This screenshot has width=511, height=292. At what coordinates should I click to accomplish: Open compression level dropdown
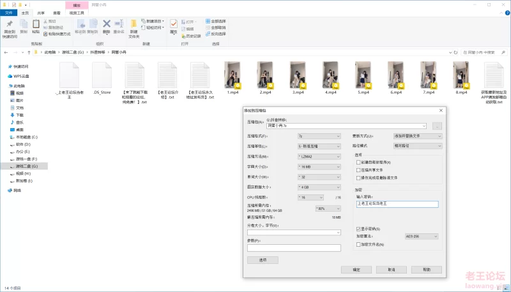pos(319,147)
